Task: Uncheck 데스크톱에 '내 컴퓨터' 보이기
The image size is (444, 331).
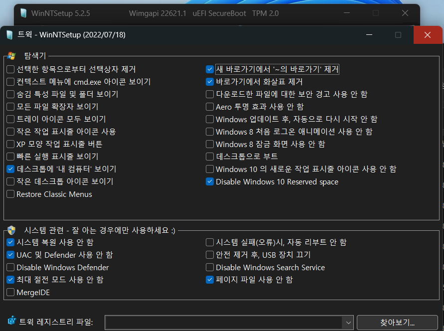Action: (x=10, y=169)
